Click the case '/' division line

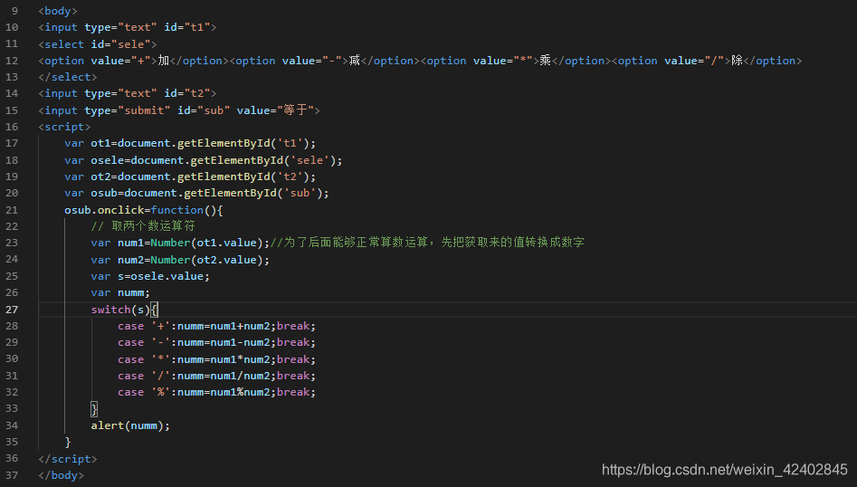[217, 376]
